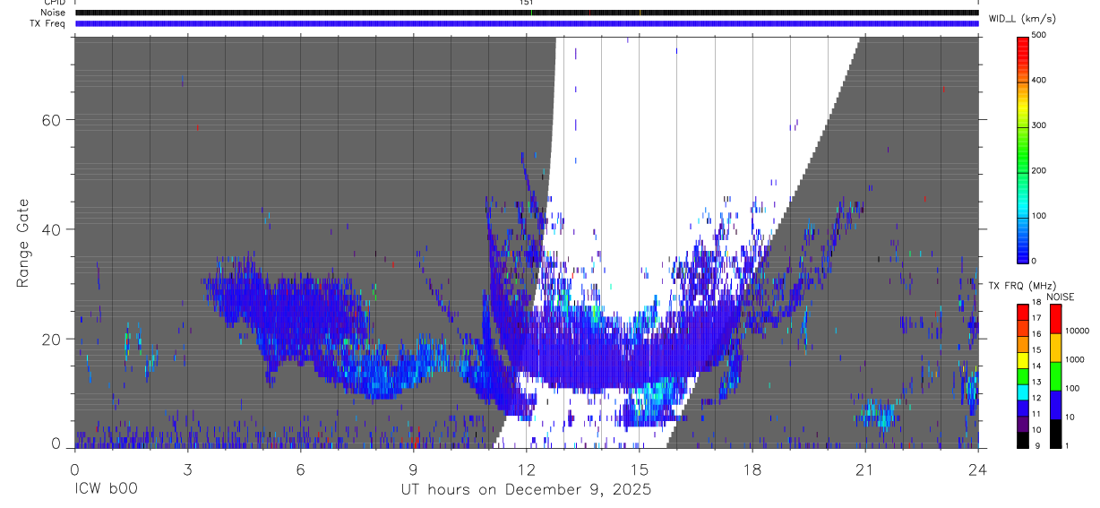Viewport: 1100px width, 508px height.
Task: Click the ICW b00 radar beam label
Action: point(106,490)
